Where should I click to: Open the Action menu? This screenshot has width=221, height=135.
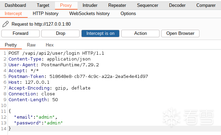[140, 33]
